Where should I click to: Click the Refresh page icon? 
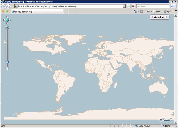[128, 6]
